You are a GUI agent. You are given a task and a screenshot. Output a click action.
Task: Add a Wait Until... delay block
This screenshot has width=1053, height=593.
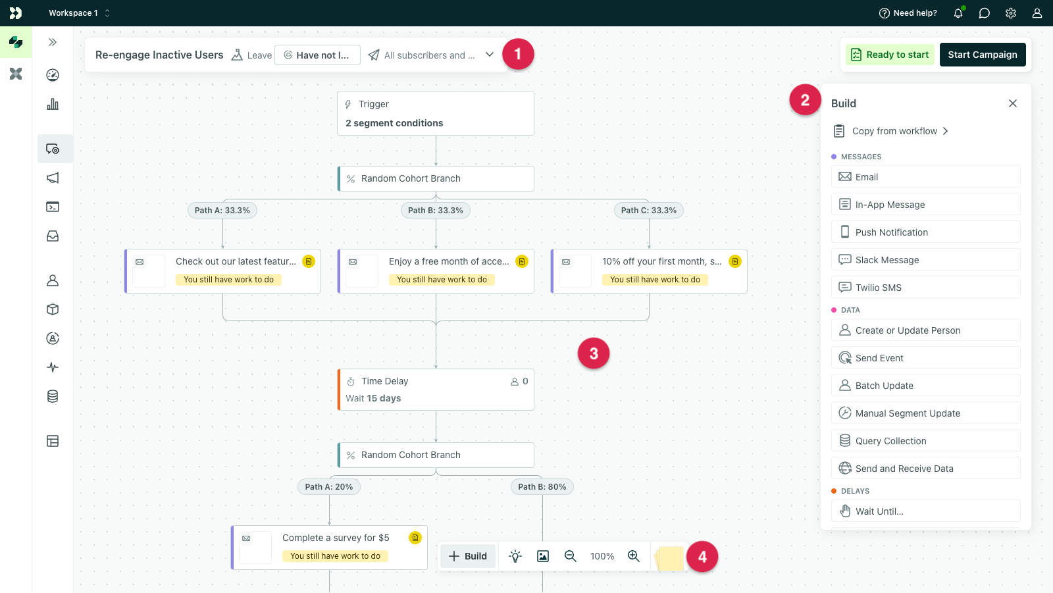click(x=926, y=511)
